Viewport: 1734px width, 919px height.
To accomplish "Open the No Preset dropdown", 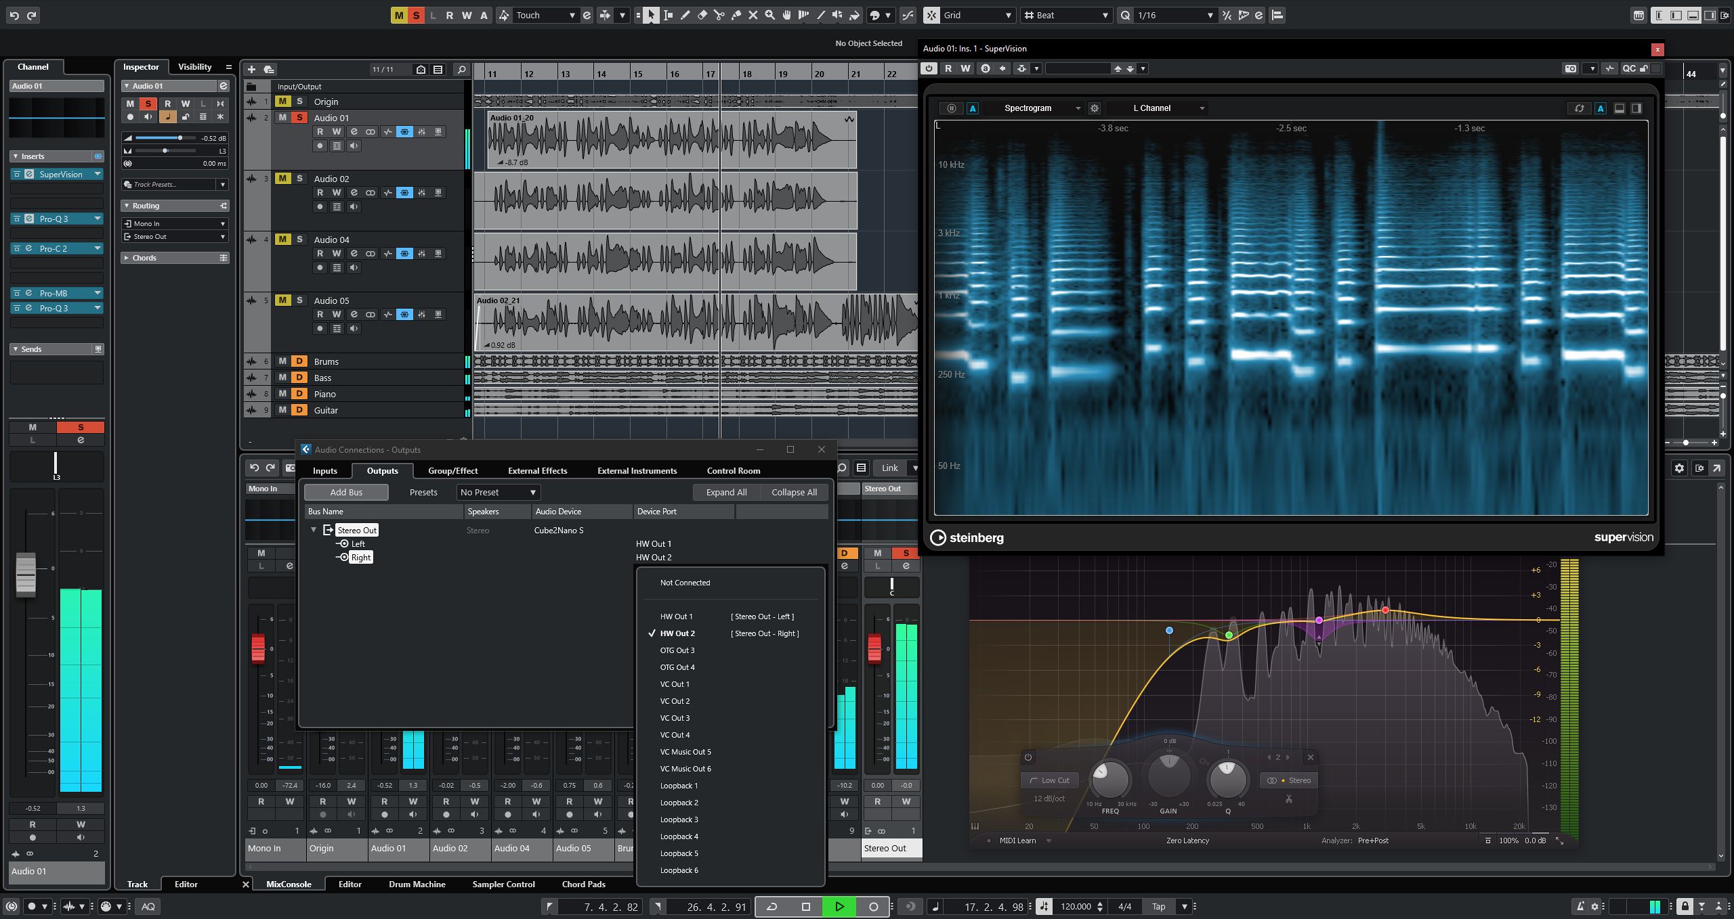I will click(x=498, y=493).
